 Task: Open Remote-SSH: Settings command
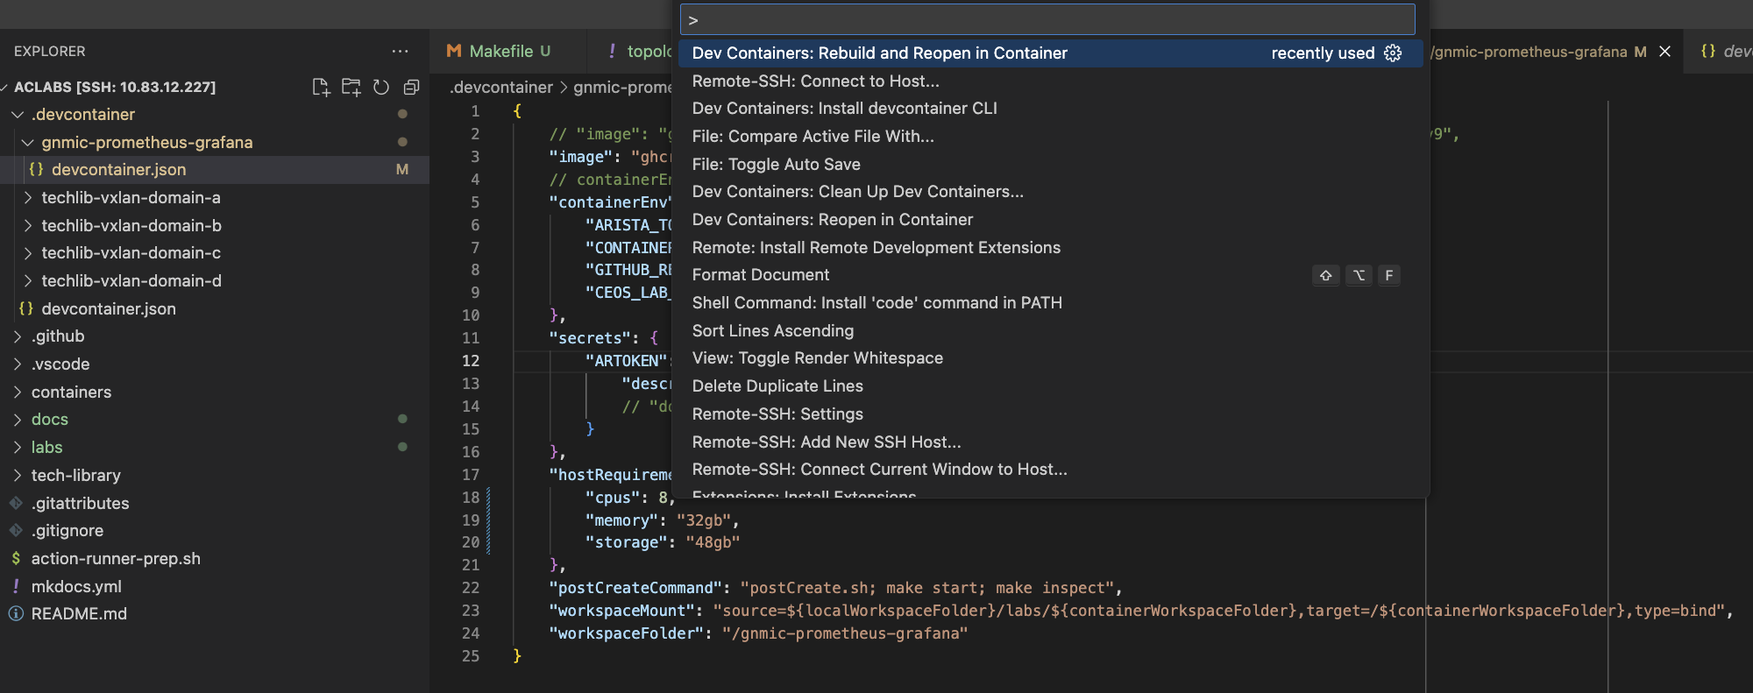[x=1050, y=414]
